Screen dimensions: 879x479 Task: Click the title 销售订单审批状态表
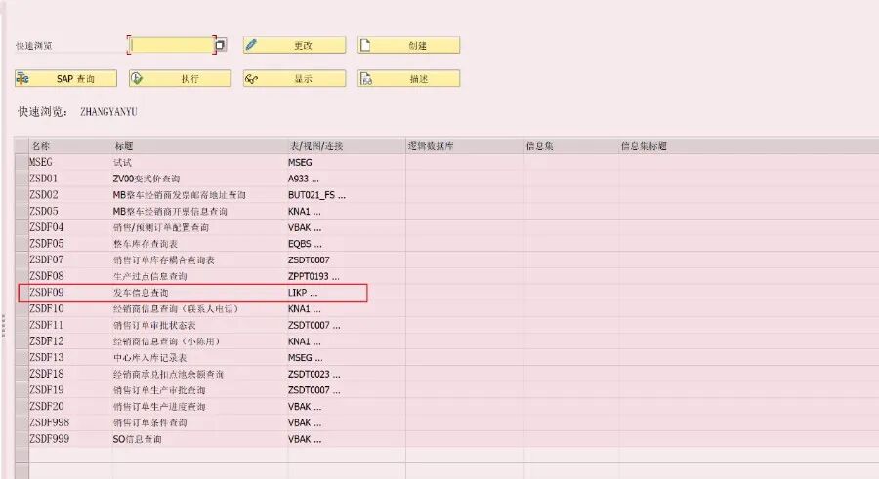tap(154, 325)
